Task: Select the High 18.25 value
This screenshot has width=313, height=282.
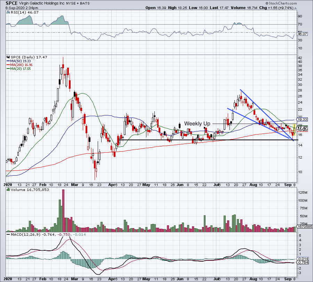Action: (x=177, y=8)
